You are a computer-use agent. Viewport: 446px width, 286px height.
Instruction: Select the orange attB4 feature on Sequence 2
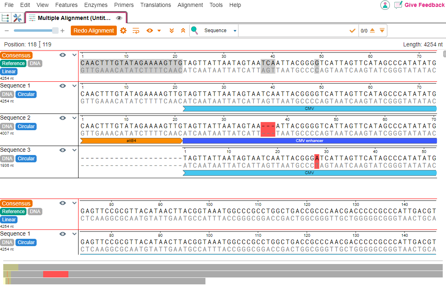pos(131,141)
